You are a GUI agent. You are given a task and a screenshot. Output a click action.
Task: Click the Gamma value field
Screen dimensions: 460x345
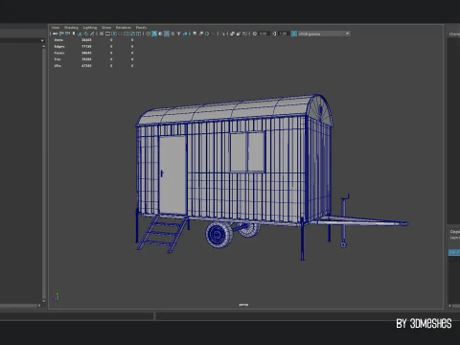pyautogui.click(x=284, y=34)
